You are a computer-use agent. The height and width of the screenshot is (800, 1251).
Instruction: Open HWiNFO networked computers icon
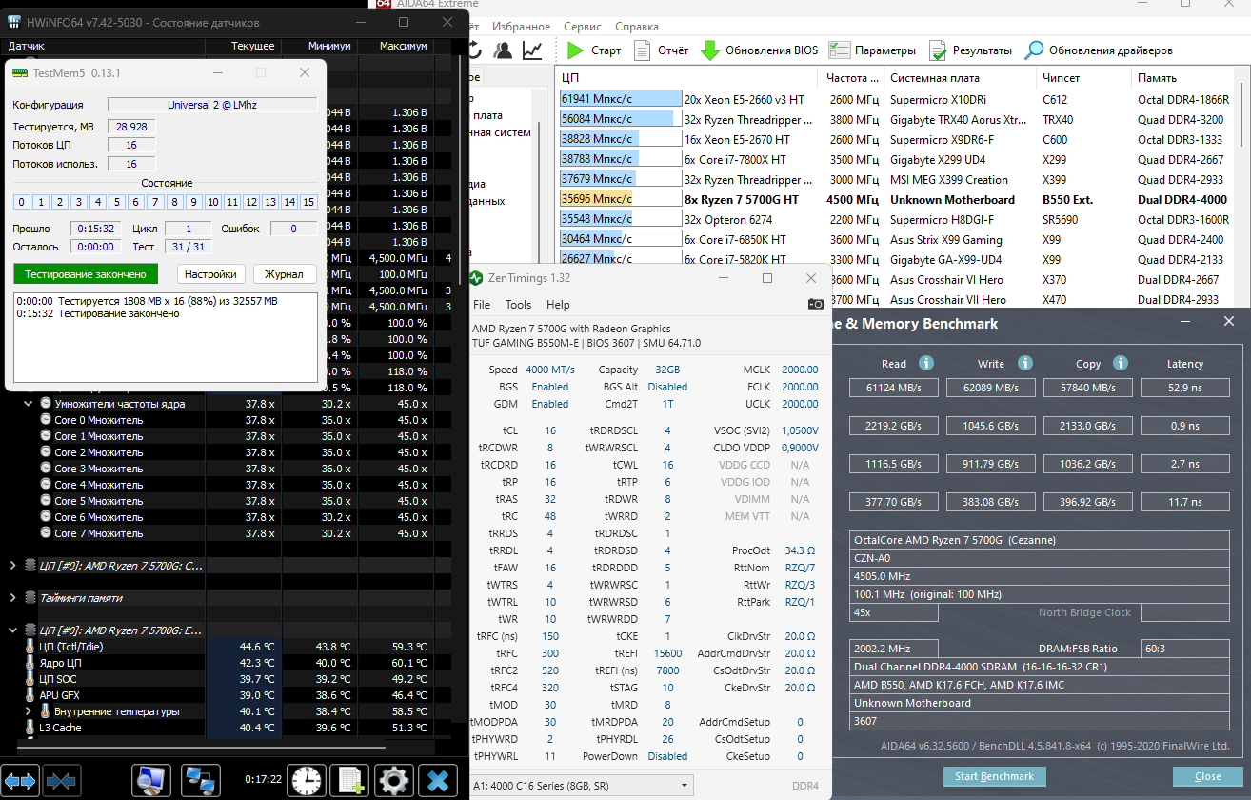[x=201, y=780]
